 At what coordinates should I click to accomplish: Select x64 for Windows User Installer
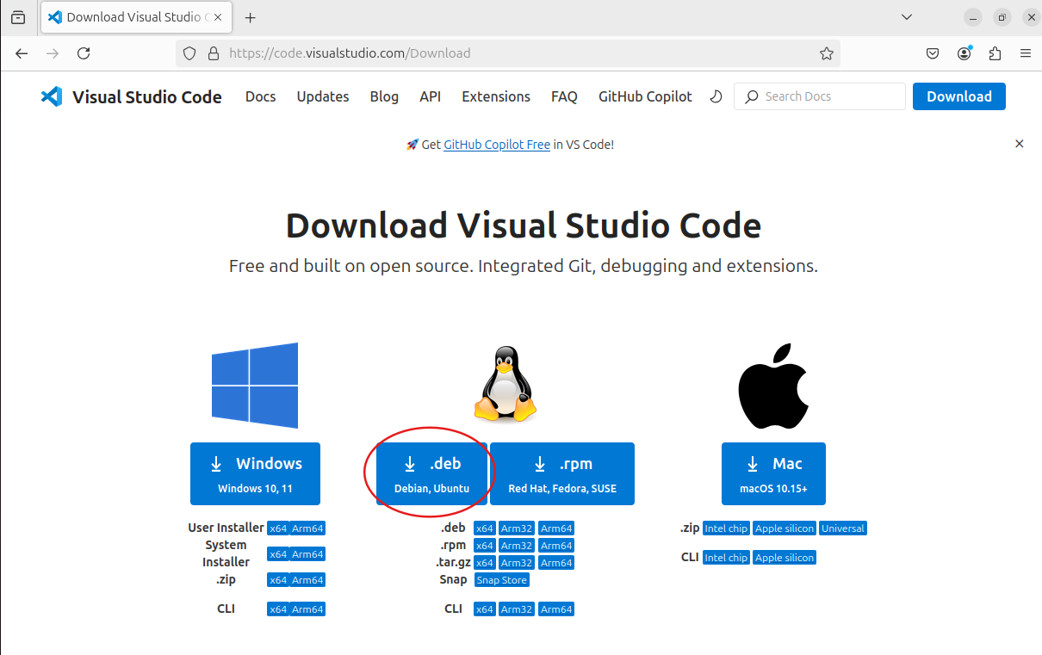tap(278, 528)
